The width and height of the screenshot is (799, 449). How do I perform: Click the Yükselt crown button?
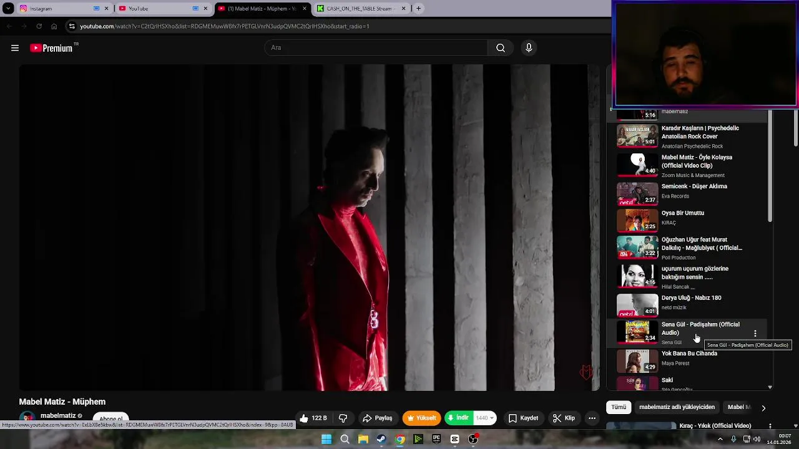click(x=421, y=418)
